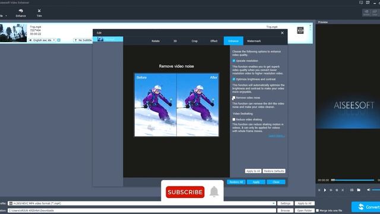Expand the Profile format dropdown
The width and height of the screenshot is (380, 214).
[274, 203]
